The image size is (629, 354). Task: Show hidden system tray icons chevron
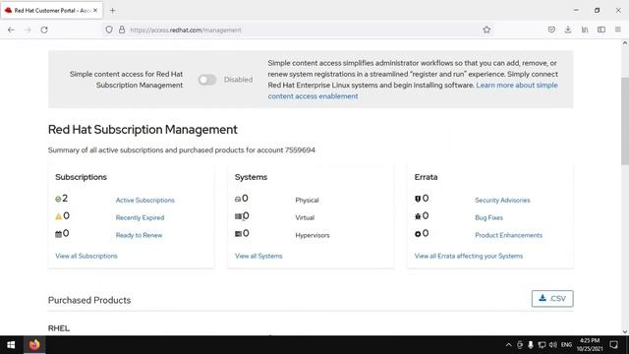pos(509,345)
